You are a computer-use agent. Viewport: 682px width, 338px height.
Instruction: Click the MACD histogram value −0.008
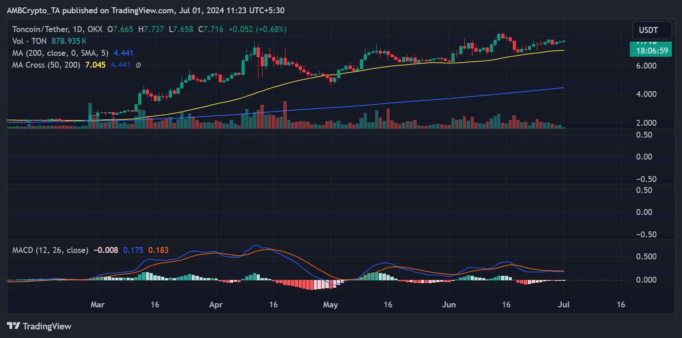(106, 250)
